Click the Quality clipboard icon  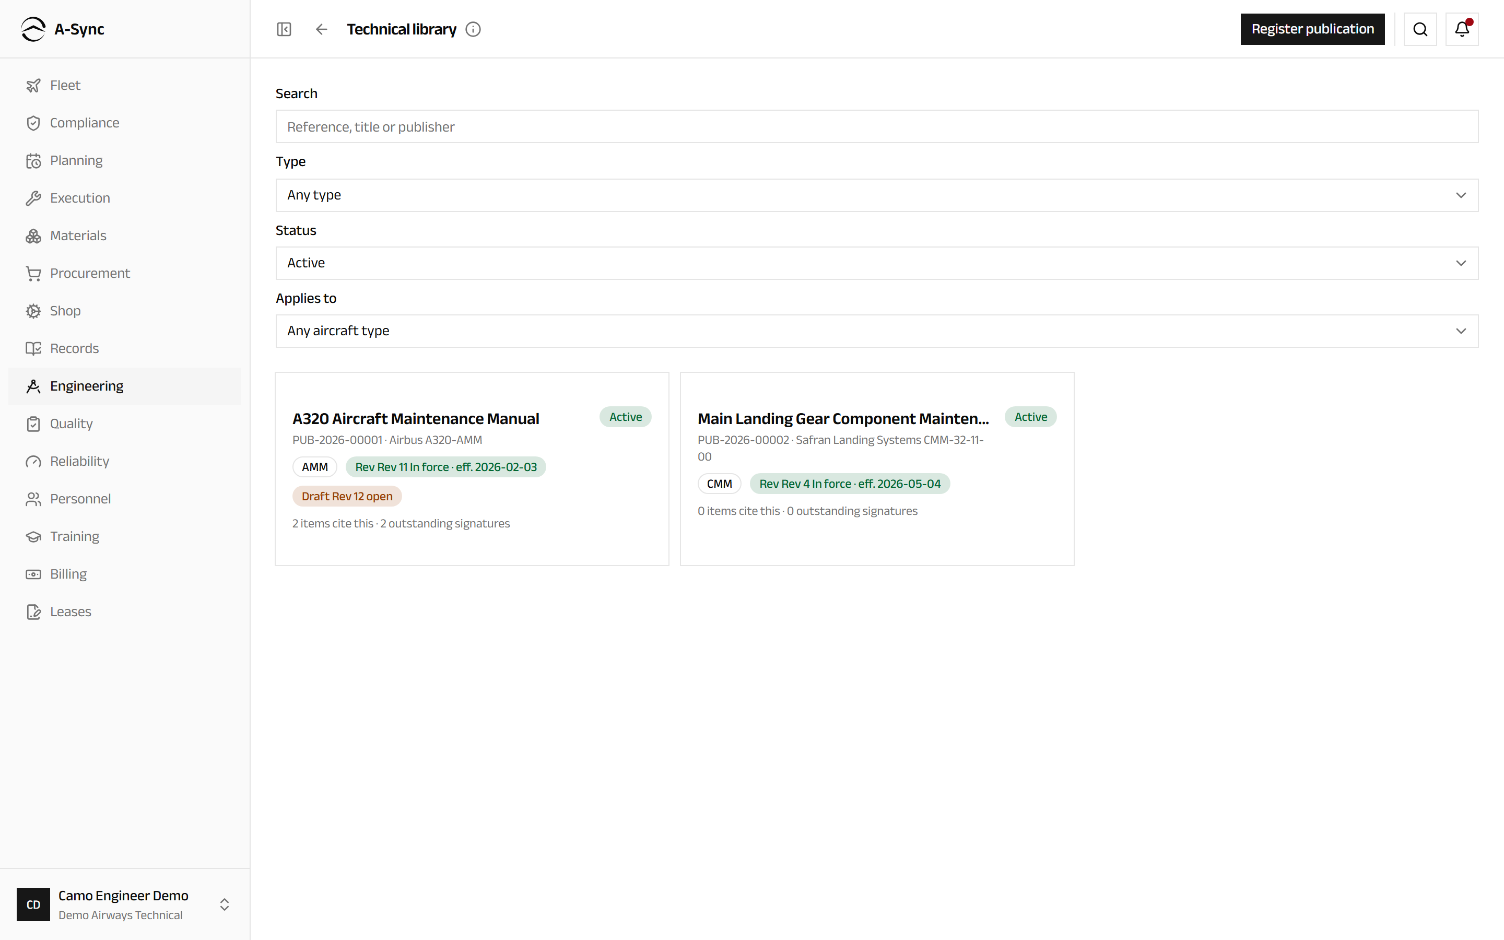33,424
